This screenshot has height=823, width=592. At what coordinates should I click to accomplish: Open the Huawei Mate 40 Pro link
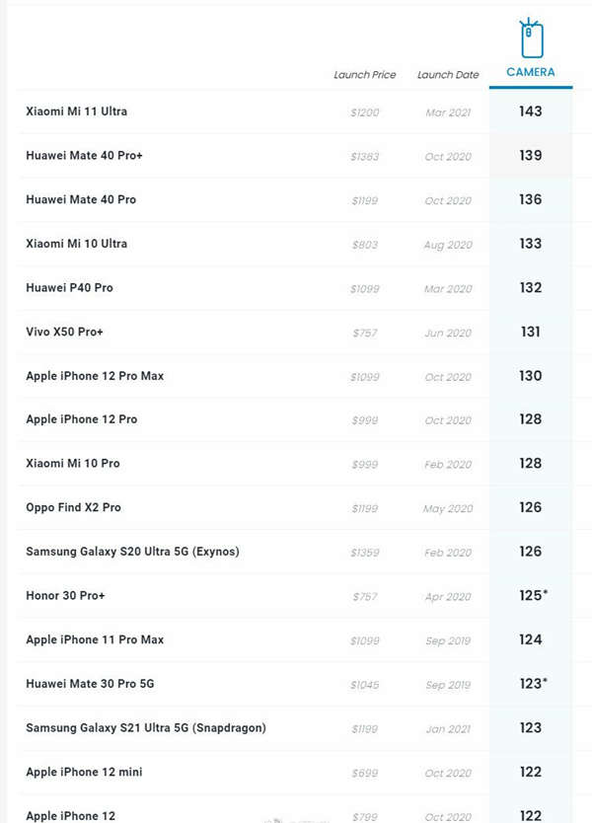81,199
